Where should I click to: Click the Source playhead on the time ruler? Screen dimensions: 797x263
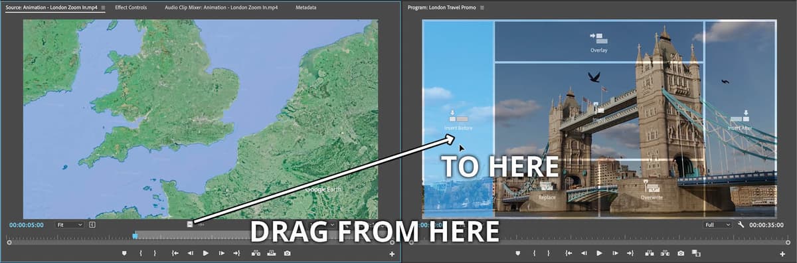[x=135, y=235]
